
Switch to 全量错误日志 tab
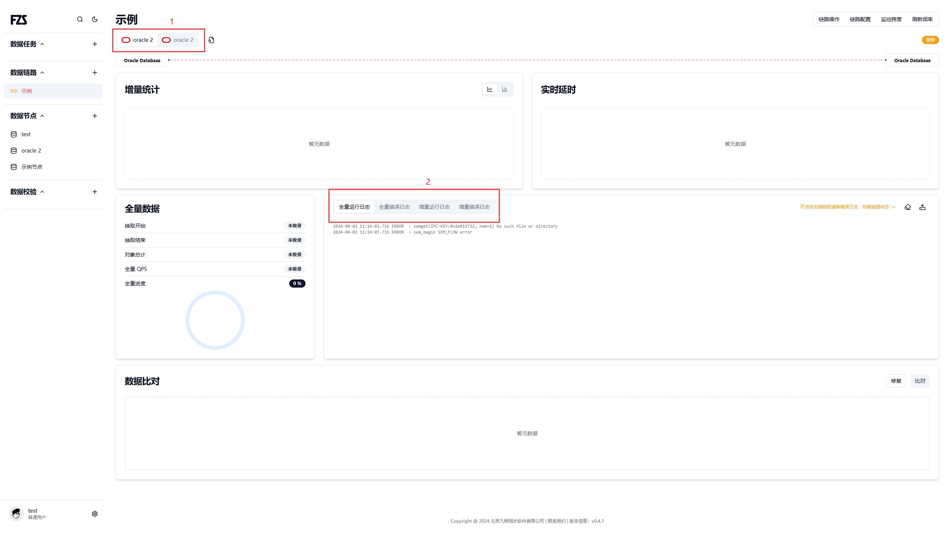point(394,207)
